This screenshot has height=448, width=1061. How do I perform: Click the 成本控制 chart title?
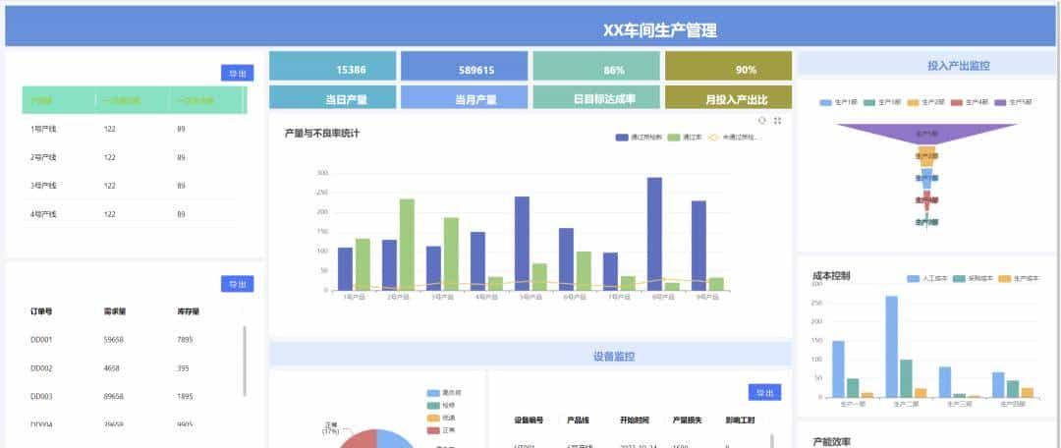(x=831, y=276)
